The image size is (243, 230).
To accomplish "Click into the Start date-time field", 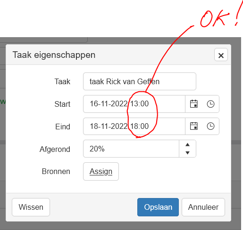I will 134,104.
